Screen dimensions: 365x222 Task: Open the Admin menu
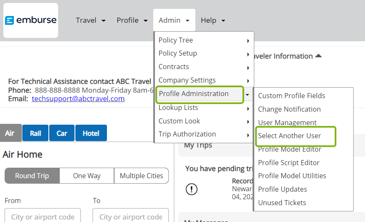(174, 20)
